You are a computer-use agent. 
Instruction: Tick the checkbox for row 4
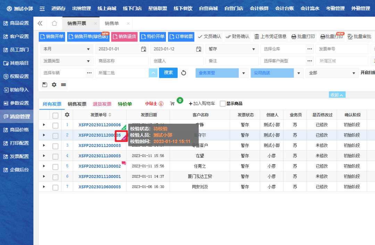point(55,156)
